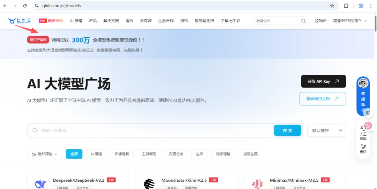Open Moonshotai/Kimi-K2.5 model title

coord(184,180)
